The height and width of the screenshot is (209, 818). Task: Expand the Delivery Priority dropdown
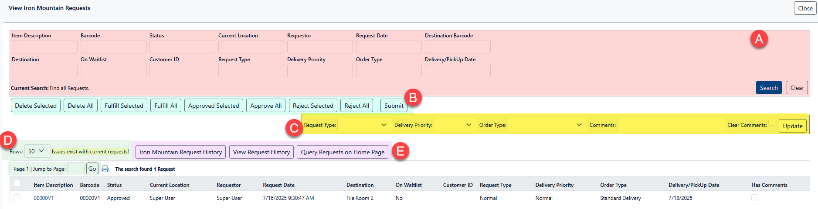click(455, 125)
